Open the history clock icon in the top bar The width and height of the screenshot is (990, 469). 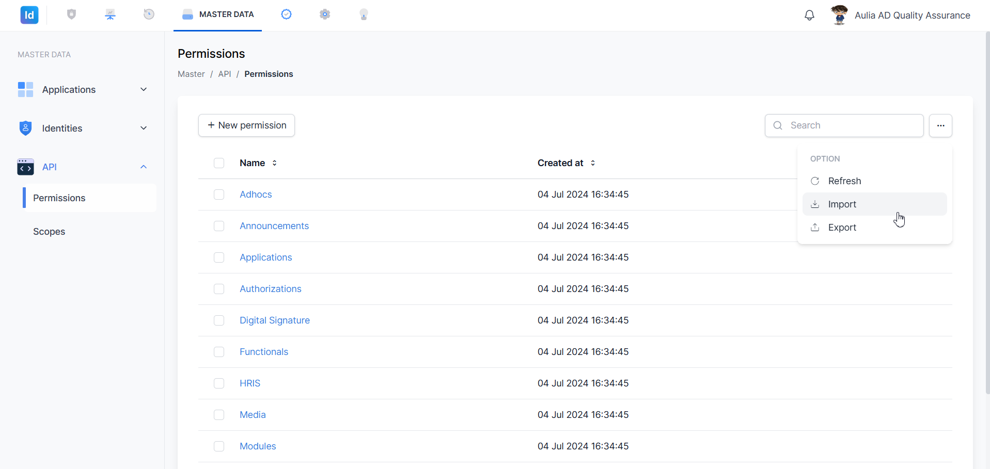(x=149, y=14)
